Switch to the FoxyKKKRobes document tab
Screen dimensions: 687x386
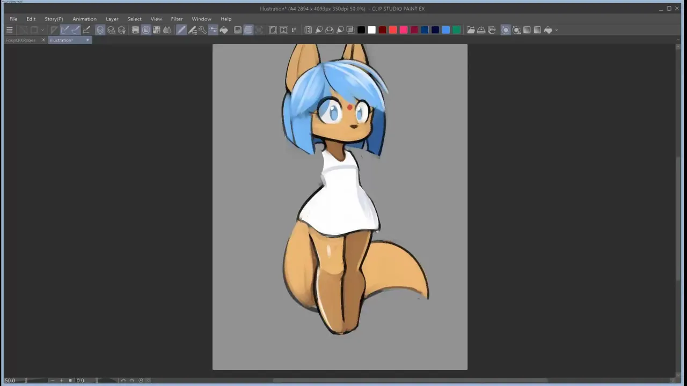20,40
